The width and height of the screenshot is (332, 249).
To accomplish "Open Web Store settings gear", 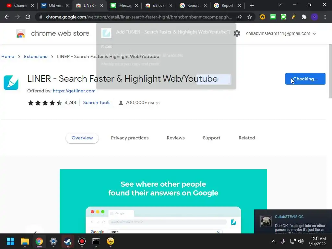I will (237, 33).
